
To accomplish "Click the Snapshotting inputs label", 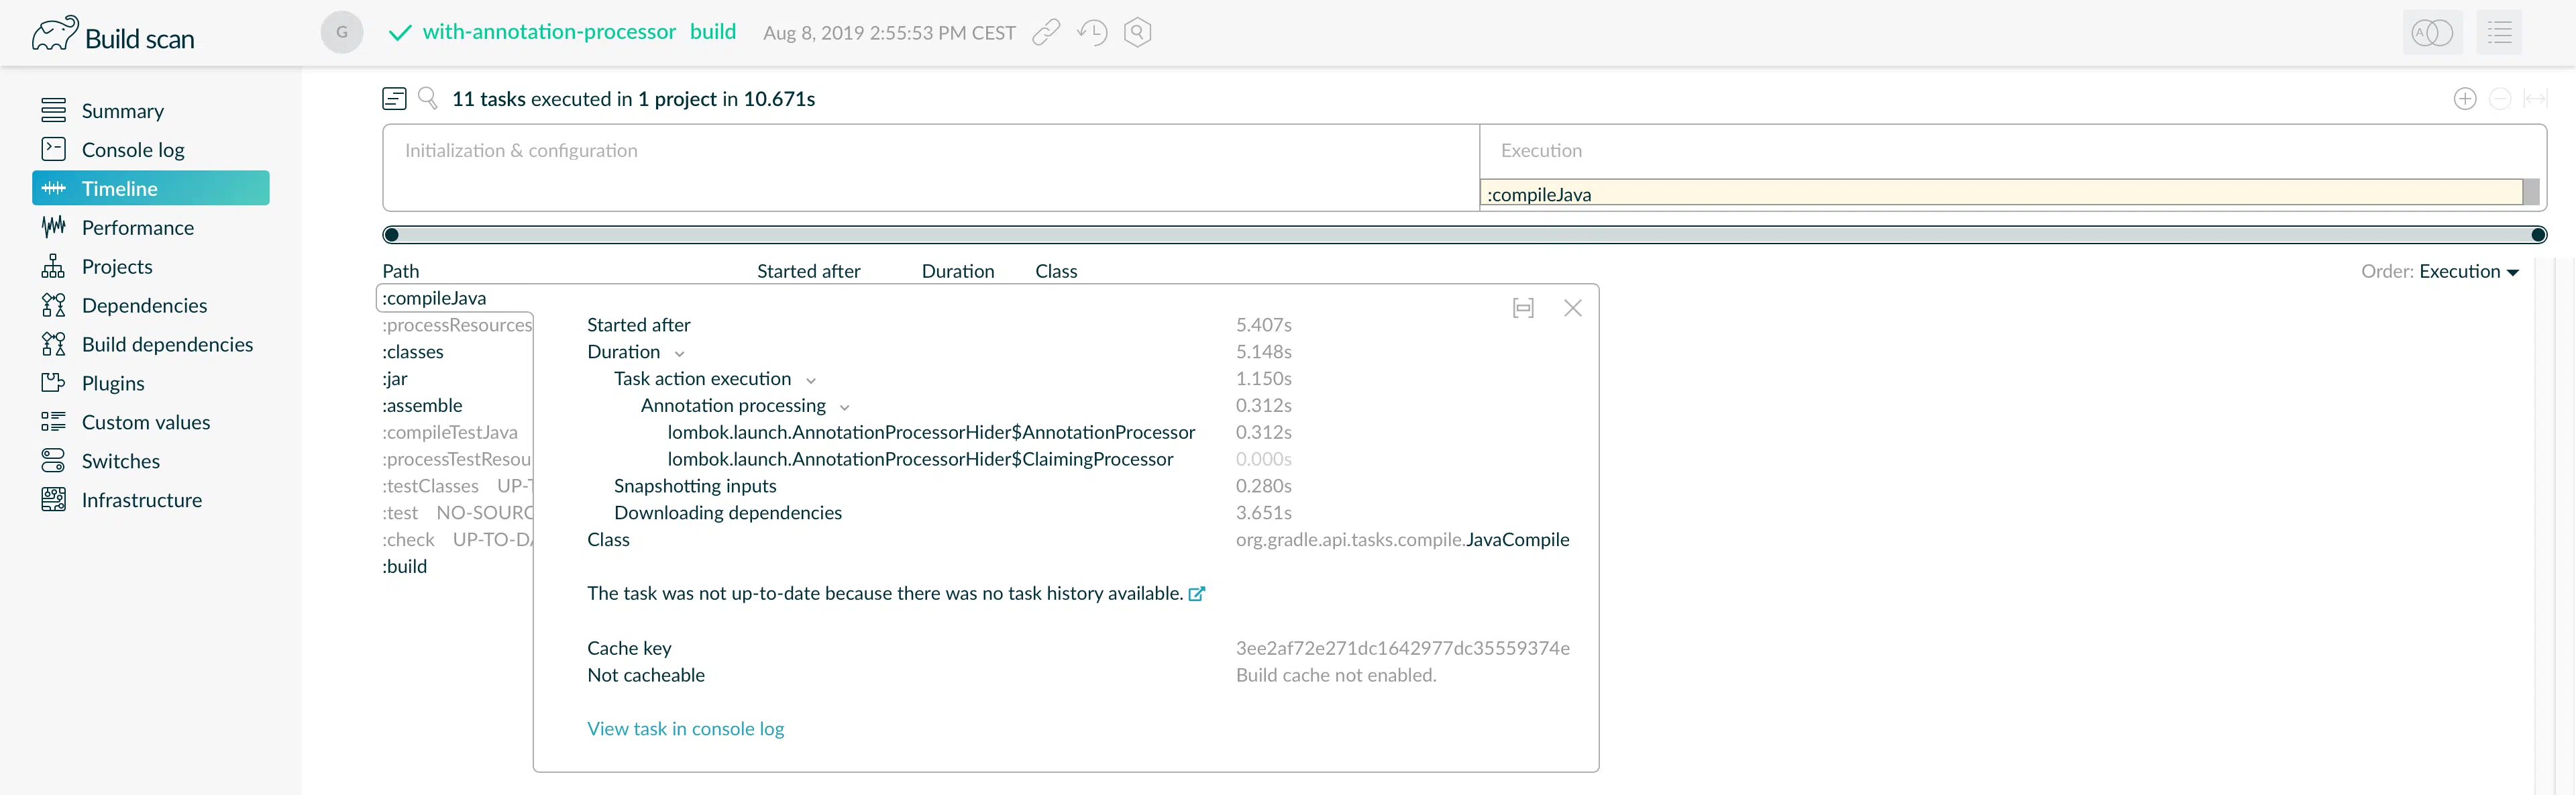I will pyautogui.click(x=695, y=486).
